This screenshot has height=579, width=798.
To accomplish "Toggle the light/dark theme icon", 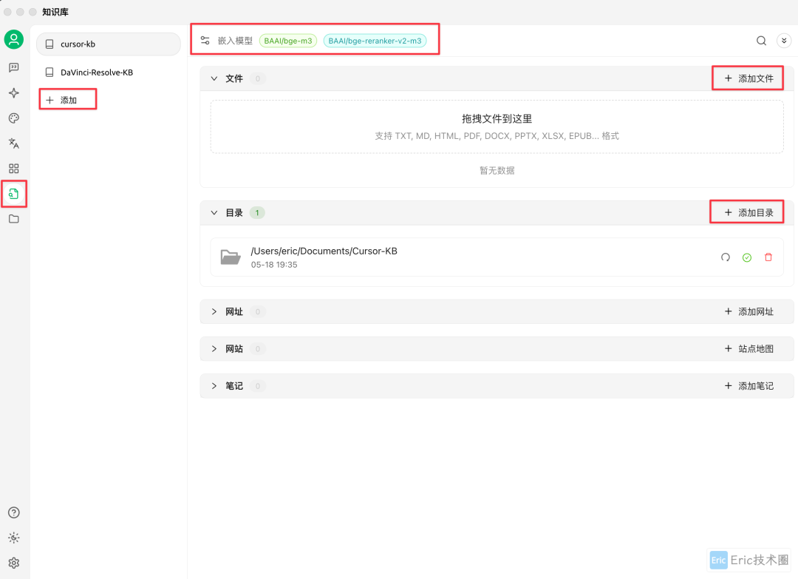I will [x=14, y=538].
